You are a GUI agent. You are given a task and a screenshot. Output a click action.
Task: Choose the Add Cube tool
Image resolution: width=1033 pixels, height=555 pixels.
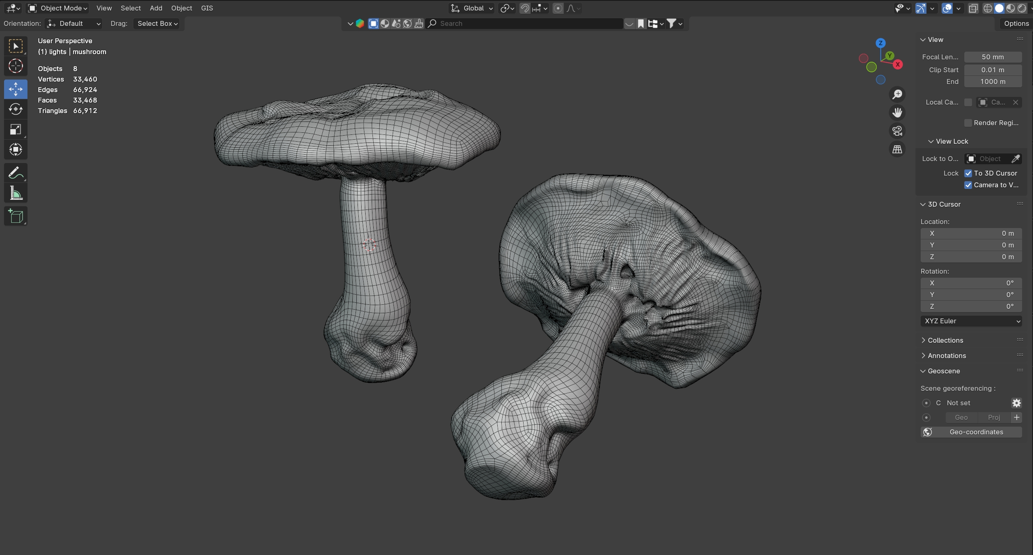tap(15, 216)
